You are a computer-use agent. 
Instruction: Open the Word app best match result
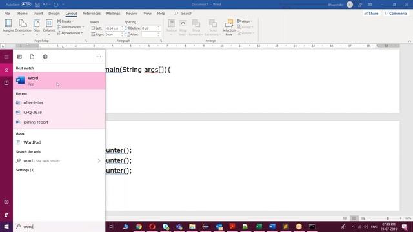[59, 81]
